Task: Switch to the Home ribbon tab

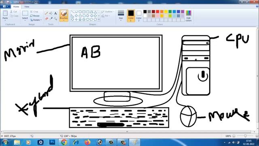Action: coord(16,6)
